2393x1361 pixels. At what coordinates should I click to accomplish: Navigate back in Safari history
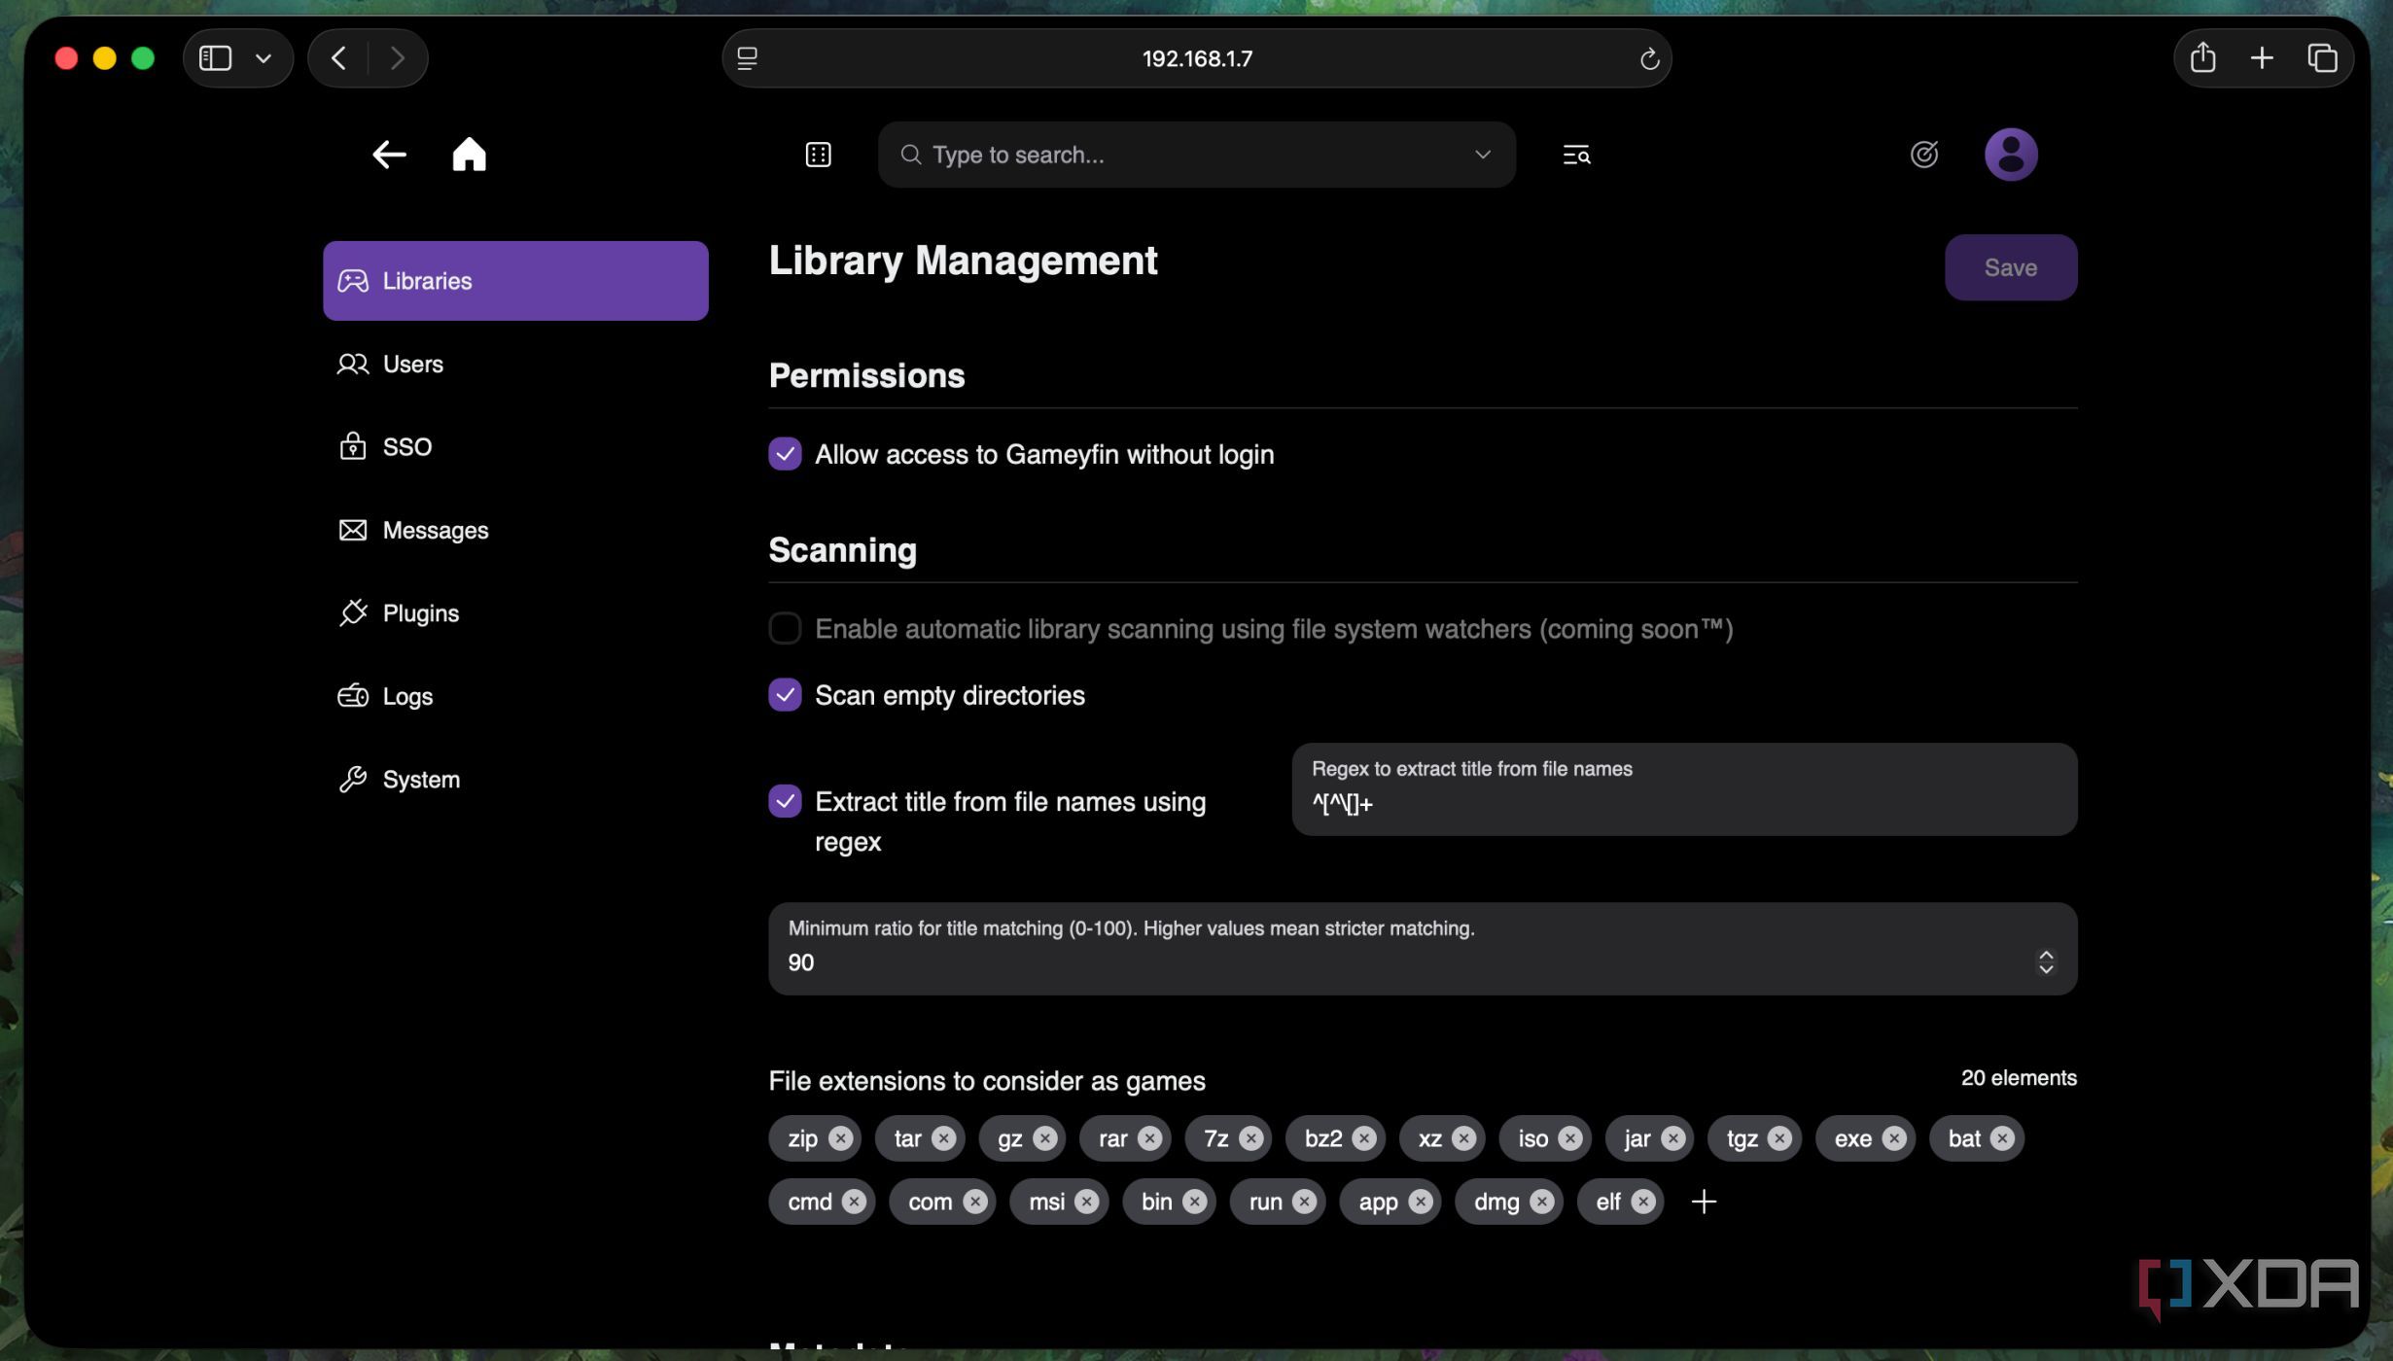click(x=337, y=58)
